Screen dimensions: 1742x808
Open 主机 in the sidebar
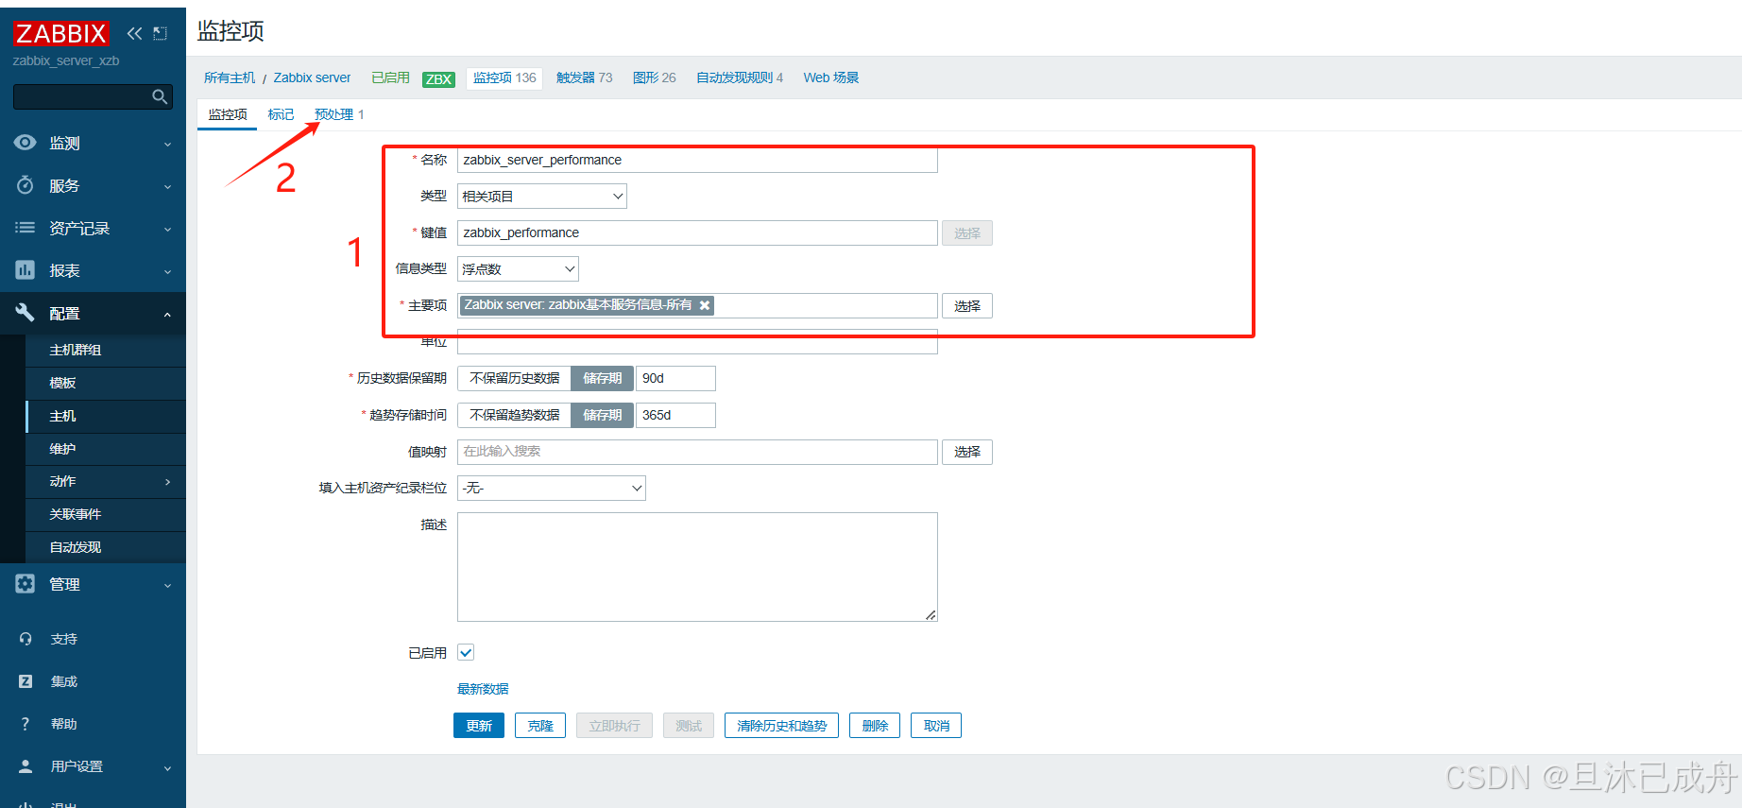tap(106, 416)
